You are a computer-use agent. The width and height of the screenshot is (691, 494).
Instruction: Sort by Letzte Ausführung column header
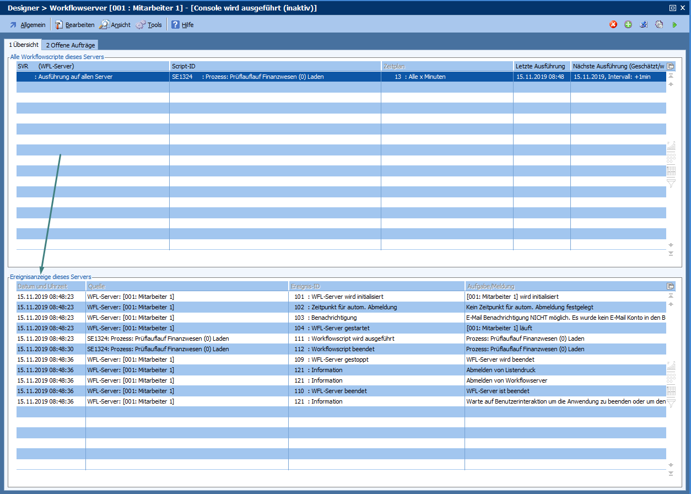pyautogui.click(x=541, y=66)
